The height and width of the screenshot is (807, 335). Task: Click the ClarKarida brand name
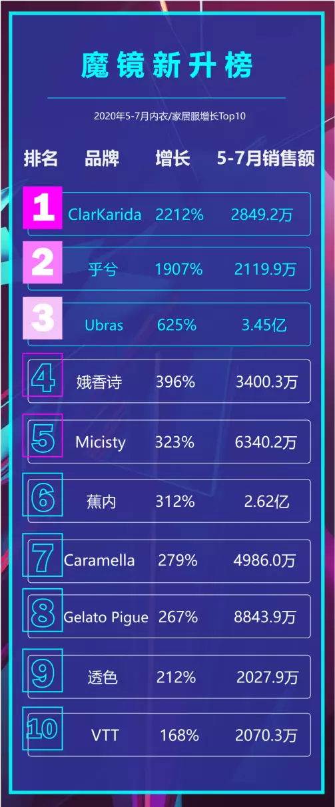pyautogui.click(x=105, y=215)
